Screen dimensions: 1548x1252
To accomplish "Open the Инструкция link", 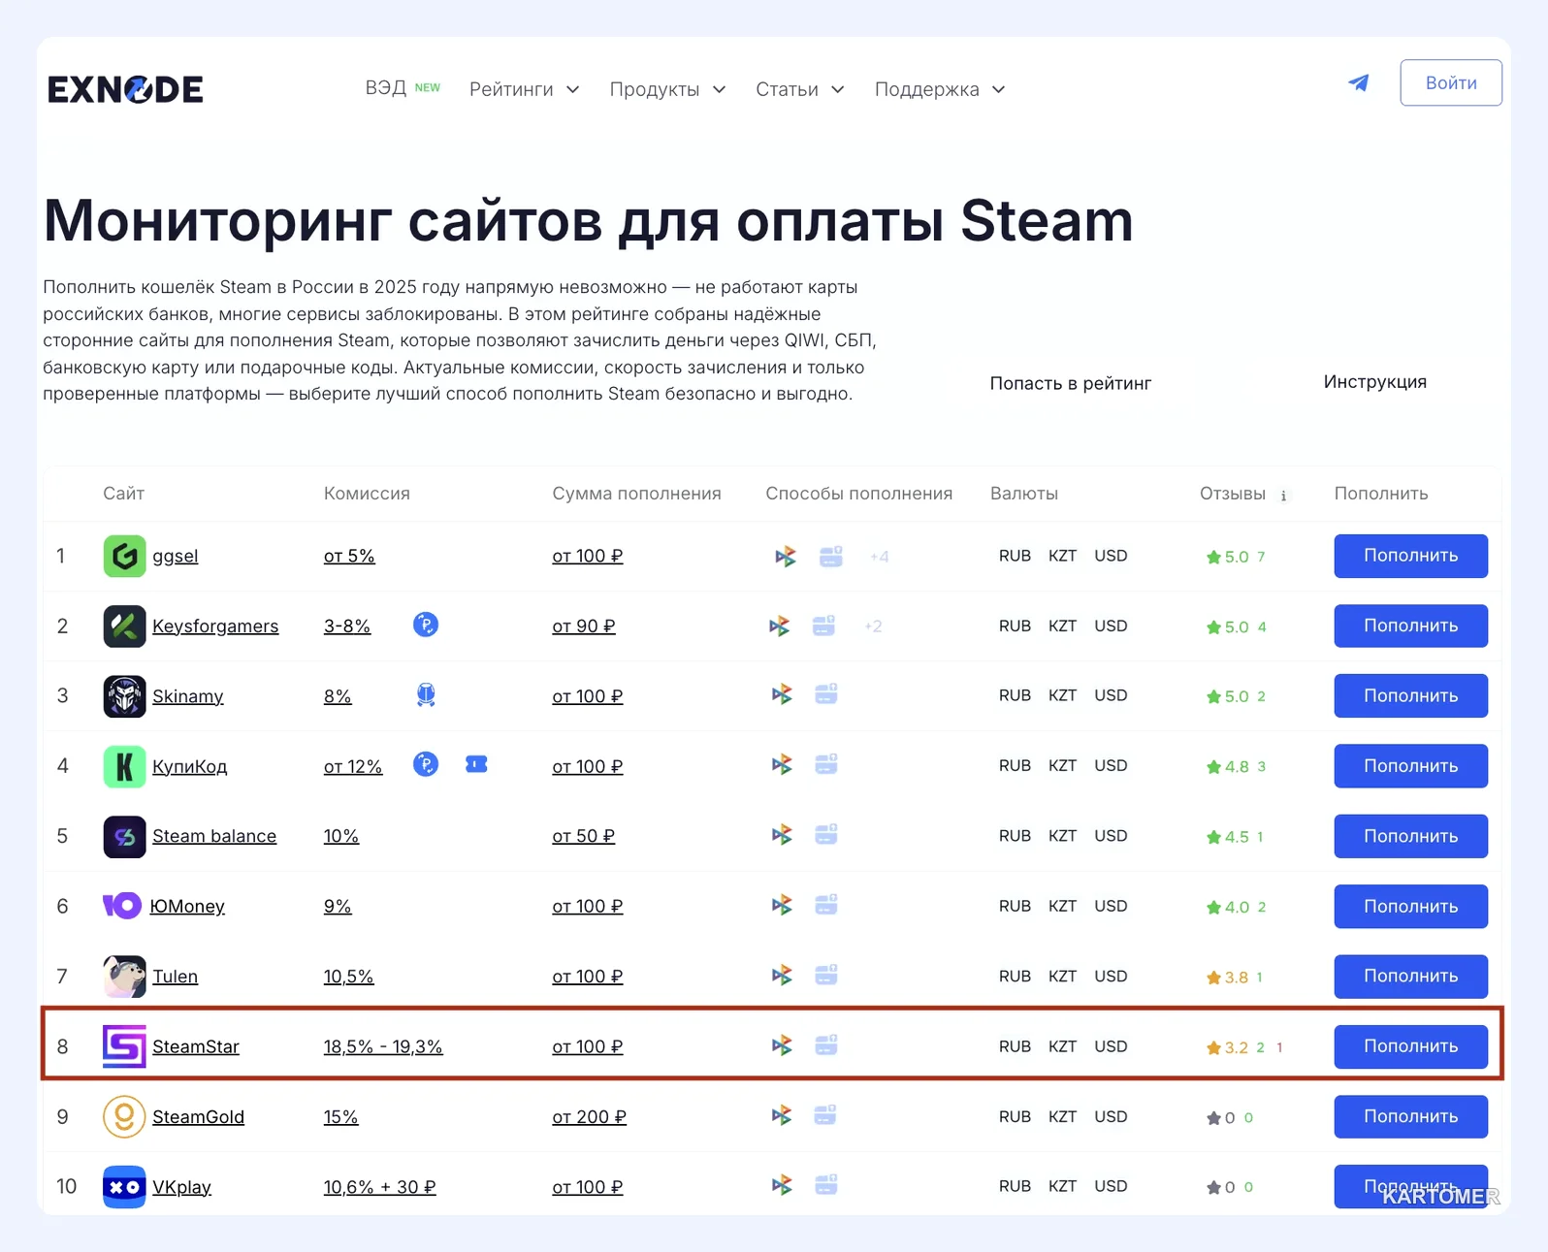I will [x=1375, y=382].
